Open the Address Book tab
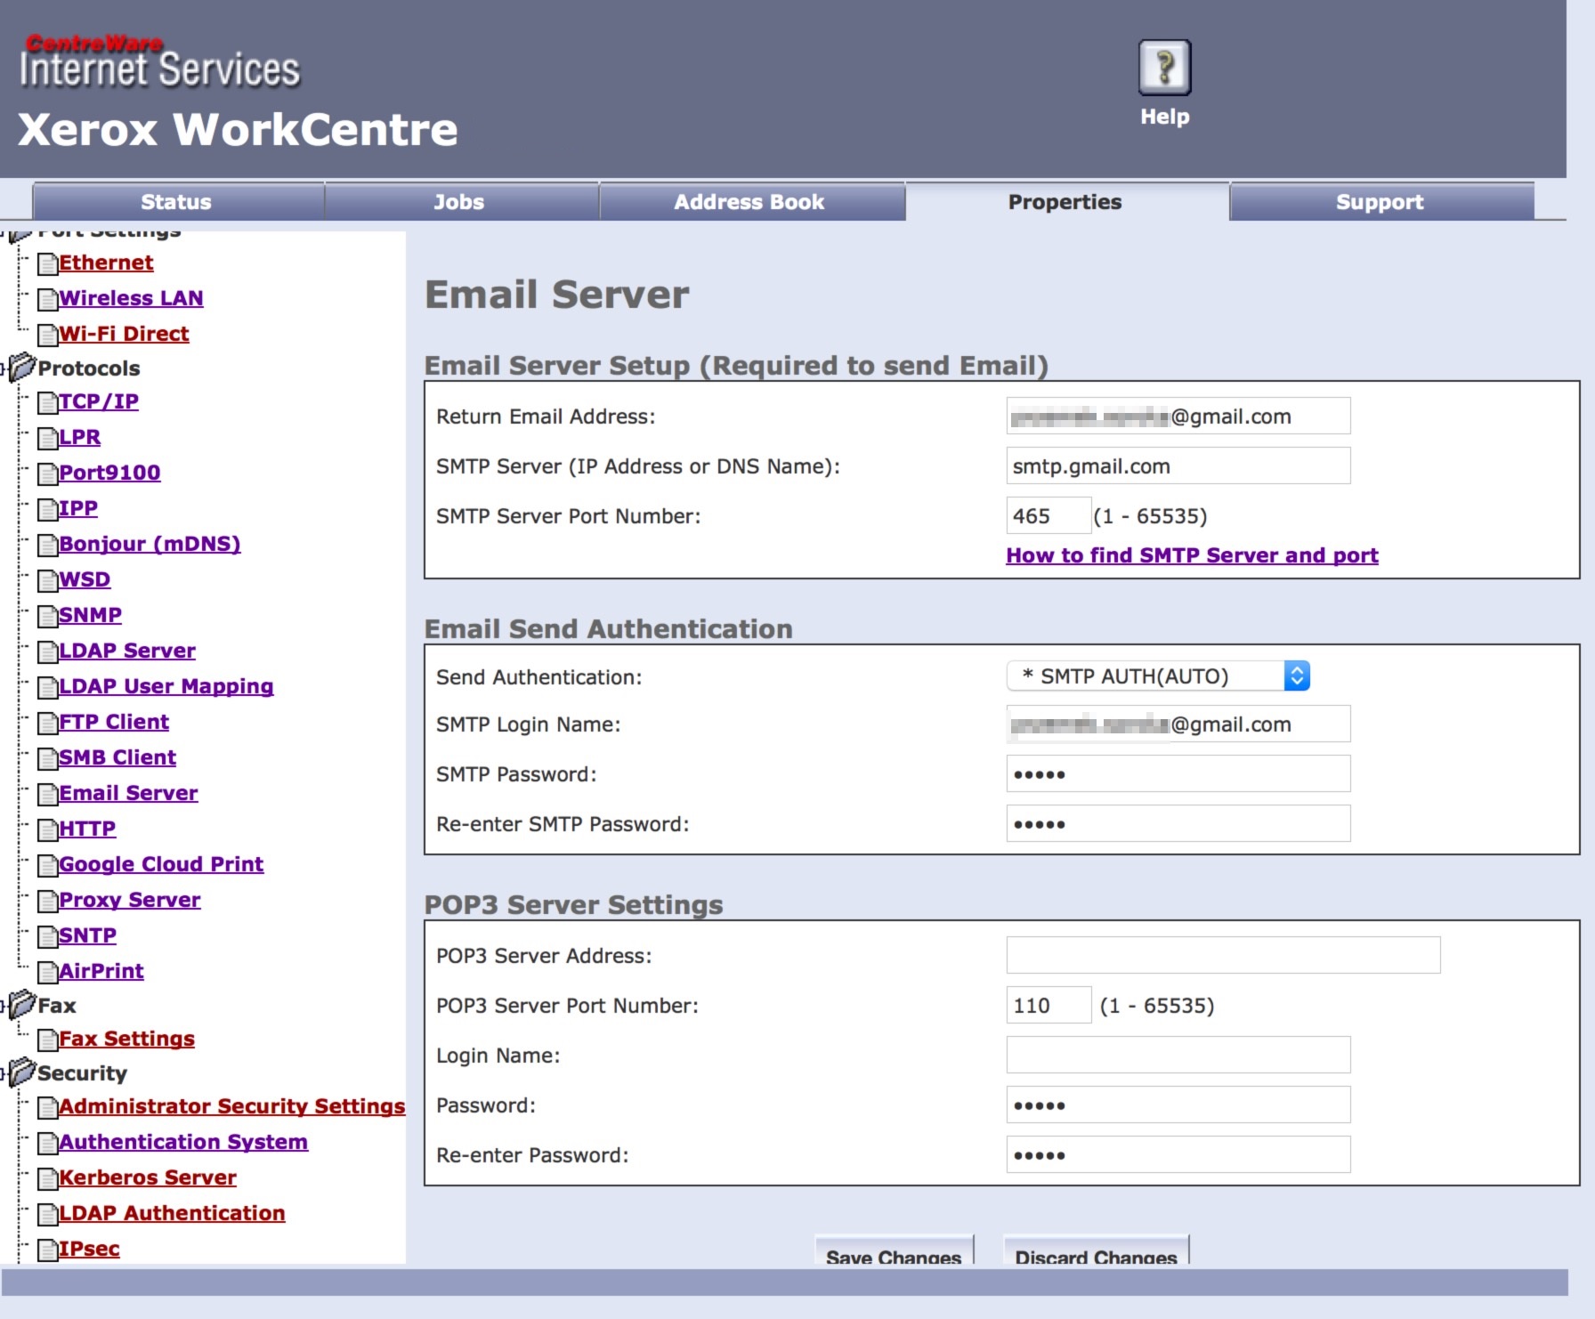 pyautogui.click(x=751, y=202)
